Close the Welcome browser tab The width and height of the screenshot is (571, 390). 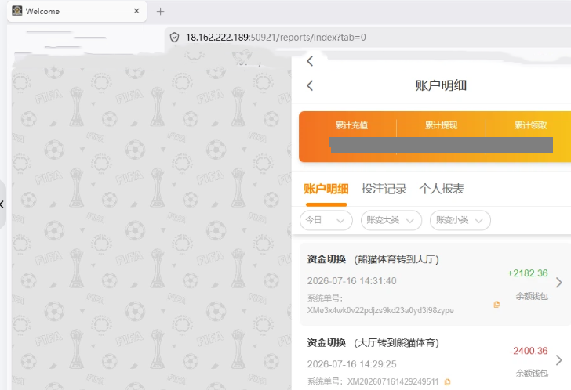click(x=136, y=11)
